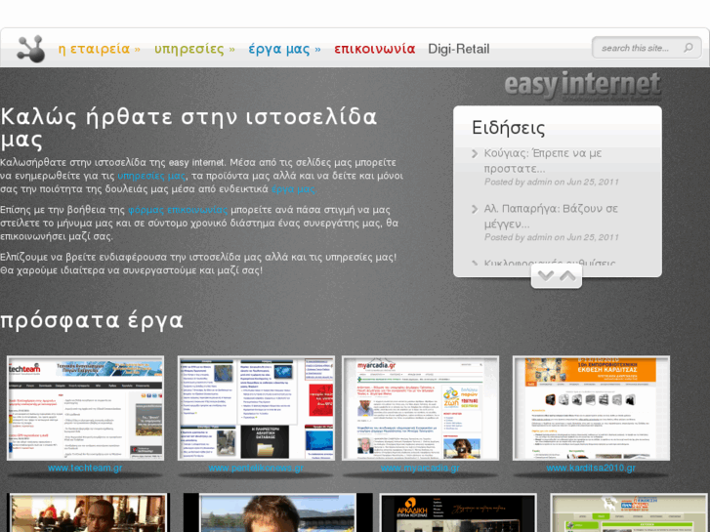Click first 'Posted by admin on Jun 25, 2011'
Viewport: 710px width, 532px height.
click(x=551, y=182)
